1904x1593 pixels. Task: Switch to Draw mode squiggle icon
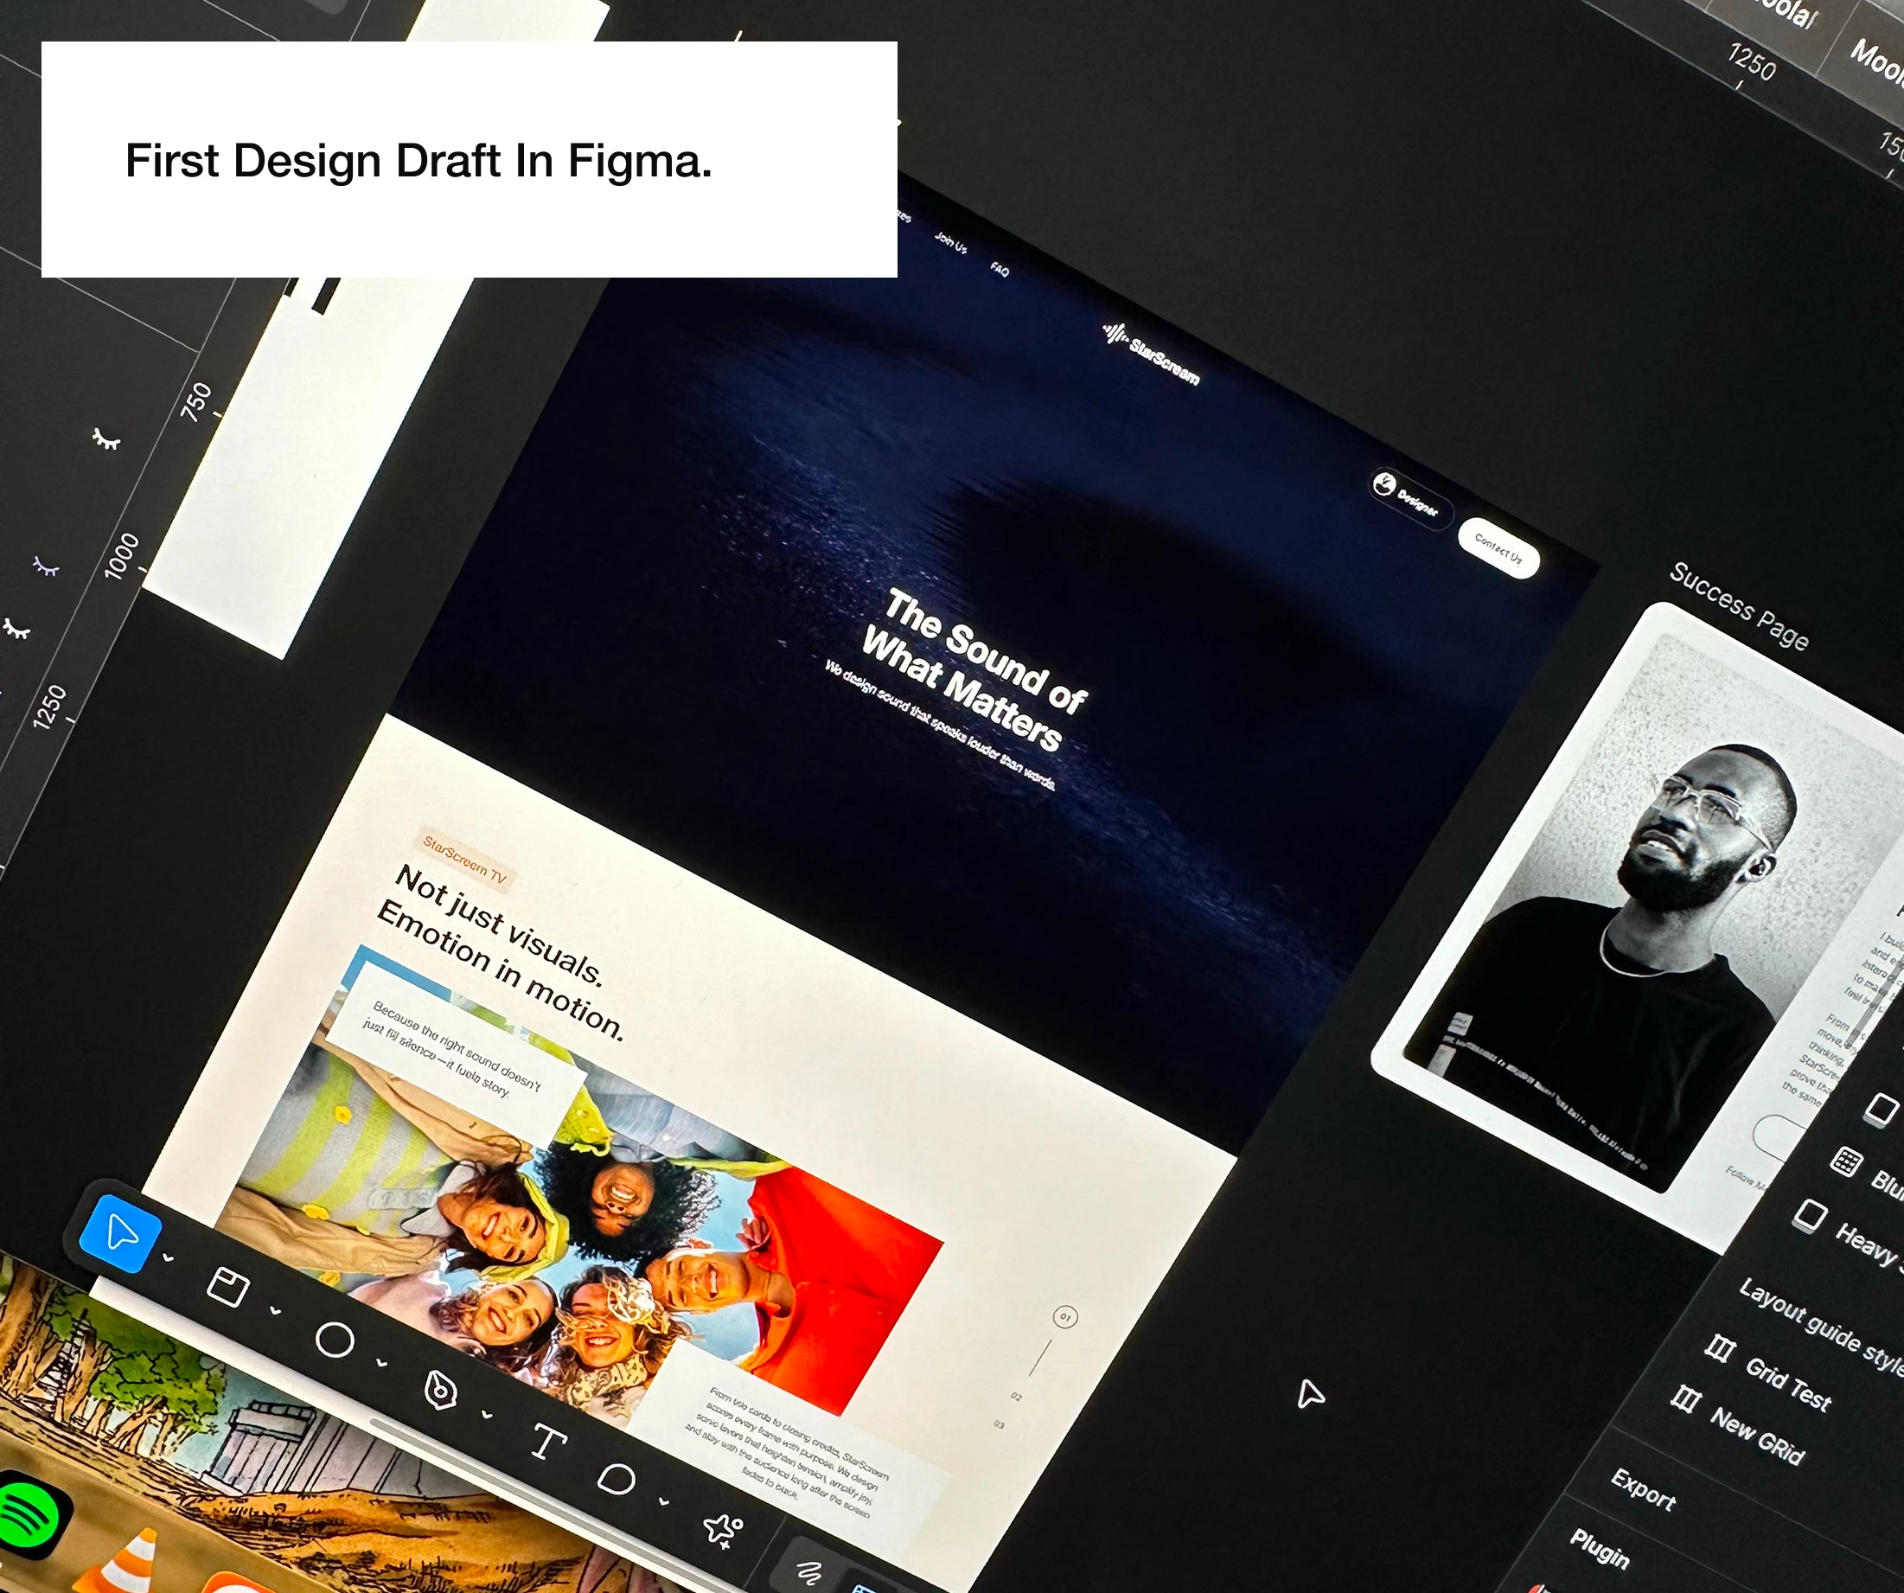click(x=808, y=1571)
